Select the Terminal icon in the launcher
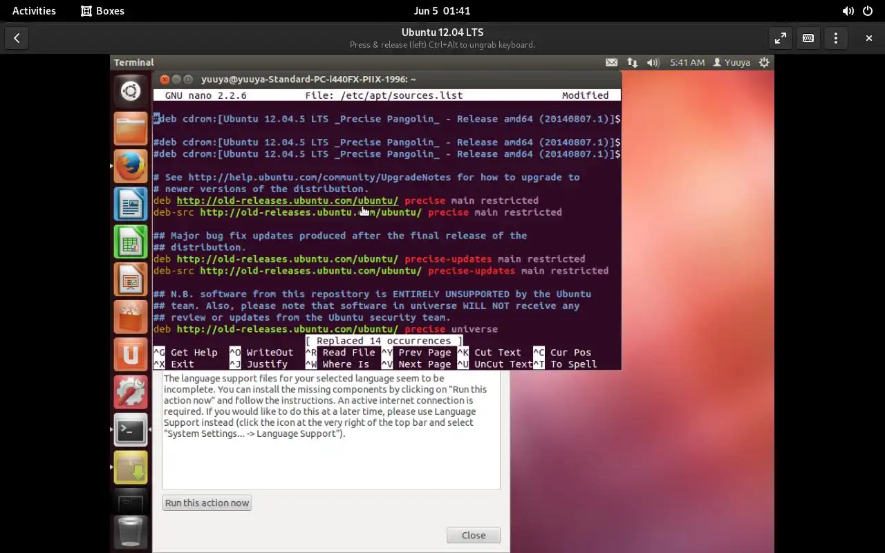The height and width of the screenshot is (553, 885). click(x=131, y=431)
